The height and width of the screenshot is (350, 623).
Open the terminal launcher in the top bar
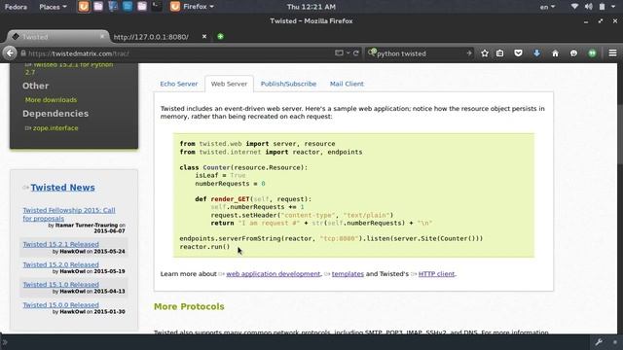[x=157, y=7]
